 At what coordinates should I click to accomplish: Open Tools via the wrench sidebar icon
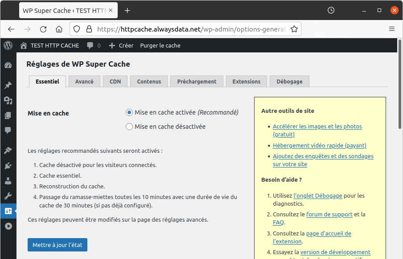pyautogui.click(x=8, y=196)
